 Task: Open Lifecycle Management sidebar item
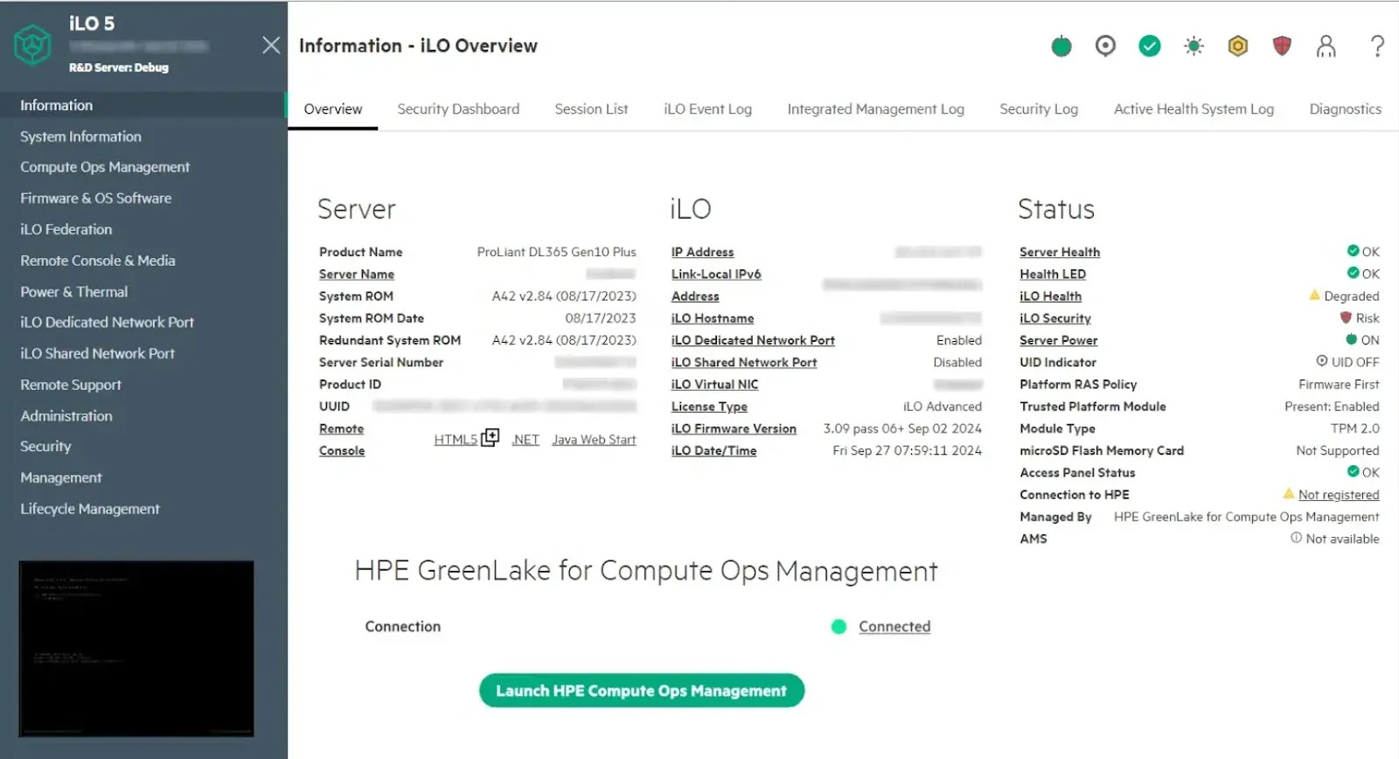(90, 509)
